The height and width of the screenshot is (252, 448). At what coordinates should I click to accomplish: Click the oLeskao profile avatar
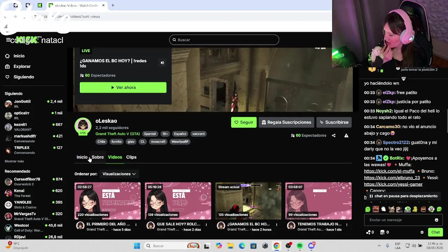[x=83, y=126]
